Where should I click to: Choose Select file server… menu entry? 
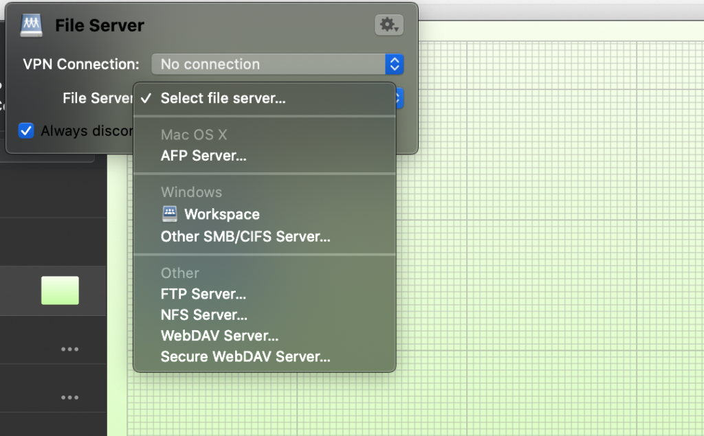[265, 98]
